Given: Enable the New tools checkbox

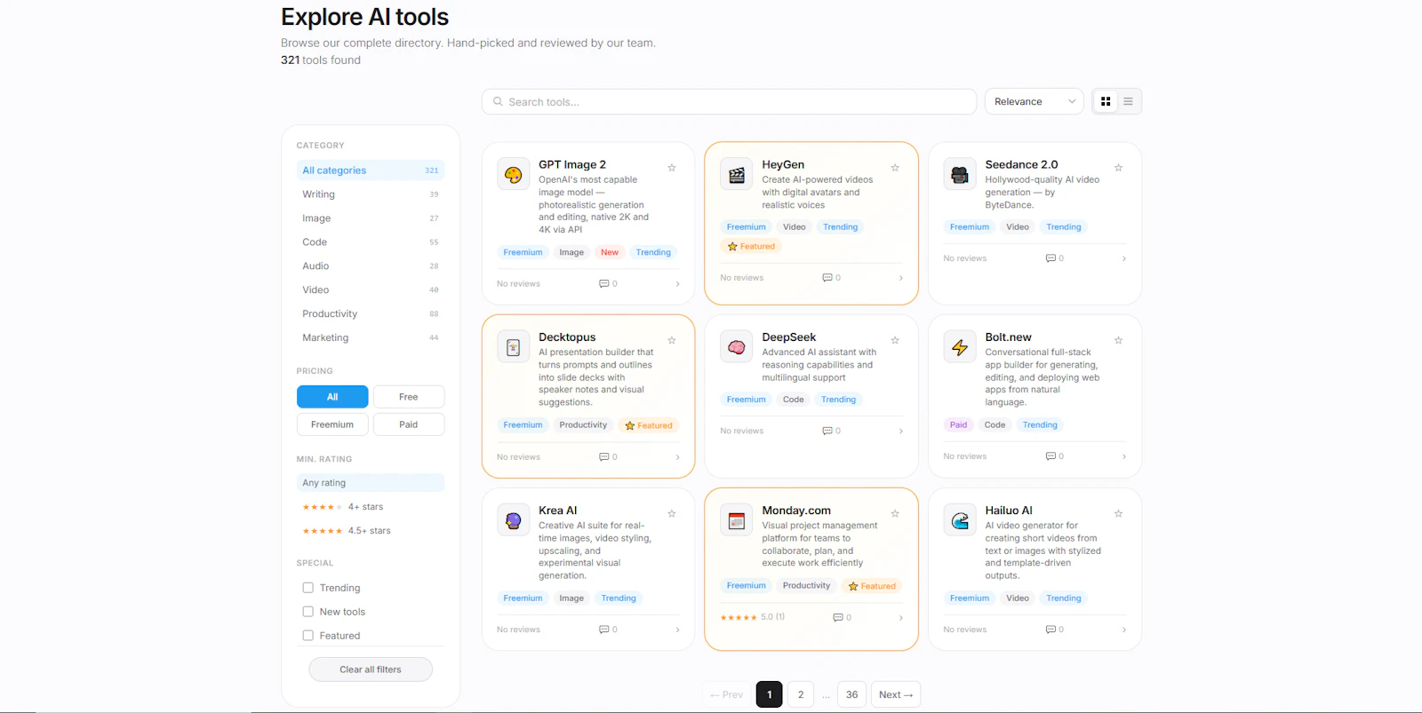Looking at the screenshot, I should coord(308,612).
